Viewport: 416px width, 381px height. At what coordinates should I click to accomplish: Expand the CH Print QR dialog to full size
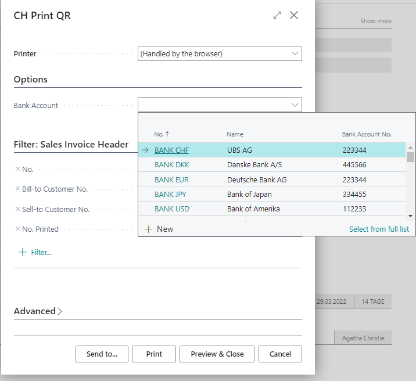point(277,16)
